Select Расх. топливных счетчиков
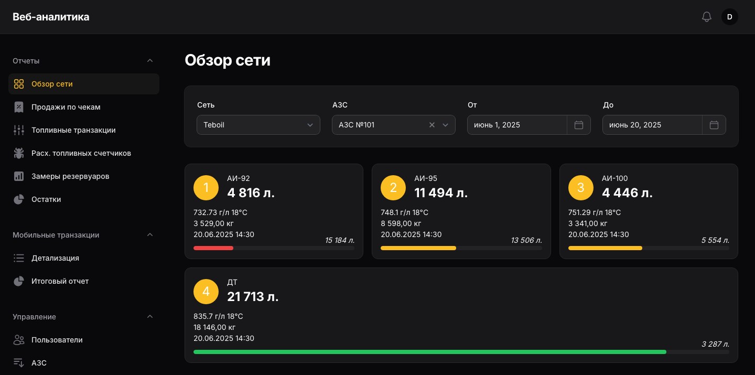 (x=84, y=153)
